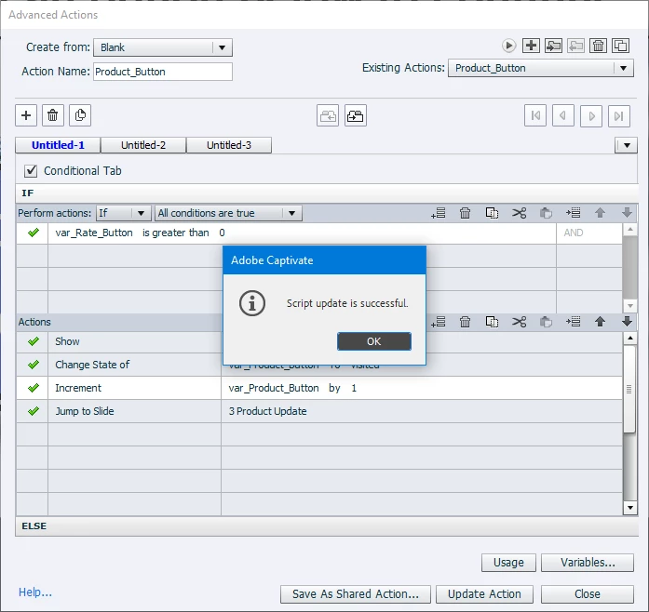Click the Usage button

click(508, 563)
